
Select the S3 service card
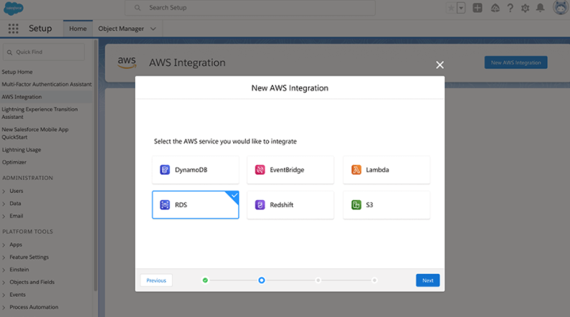pos(386,204)
